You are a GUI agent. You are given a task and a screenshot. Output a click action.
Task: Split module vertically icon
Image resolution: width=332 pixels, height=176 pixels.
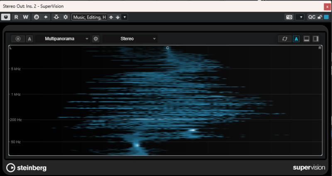[x=316, y=39]
